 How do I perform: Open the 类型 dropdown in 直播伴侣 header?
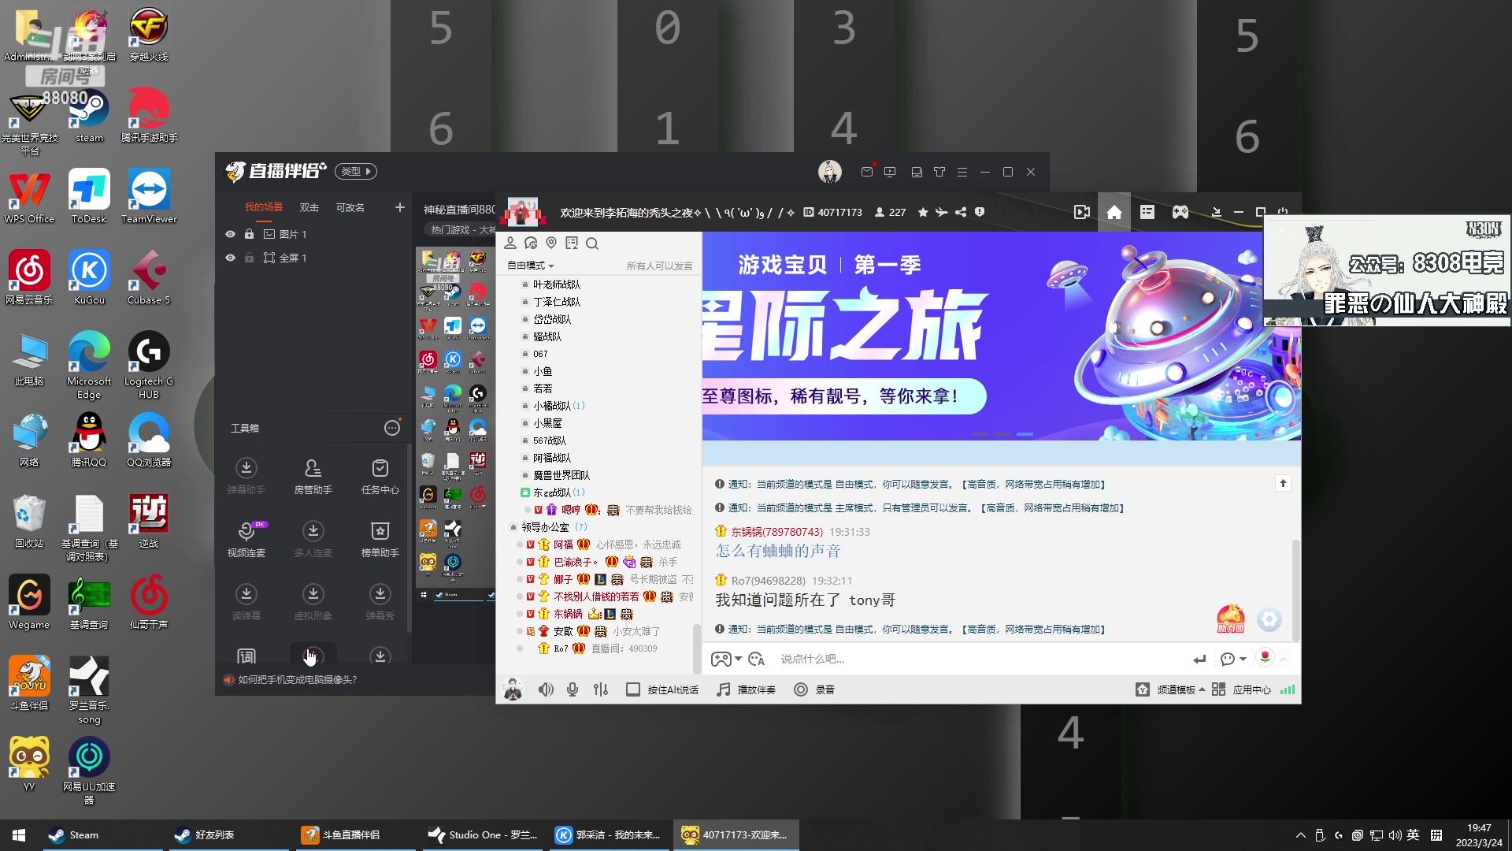pyautogui.click(x=355, y=171)
